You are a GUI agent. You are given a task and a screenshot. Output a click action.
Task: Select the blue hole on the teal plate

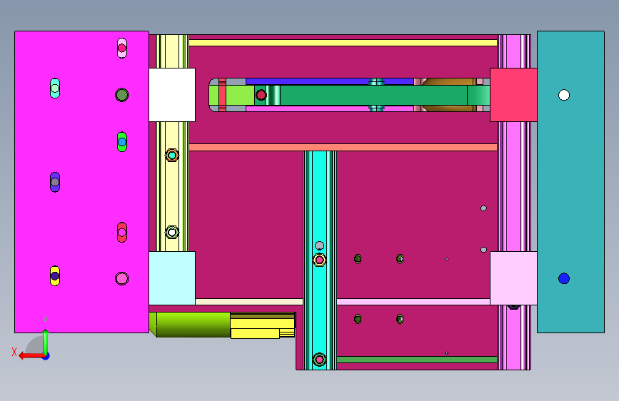pyautogui.click(x=564, y=279)
